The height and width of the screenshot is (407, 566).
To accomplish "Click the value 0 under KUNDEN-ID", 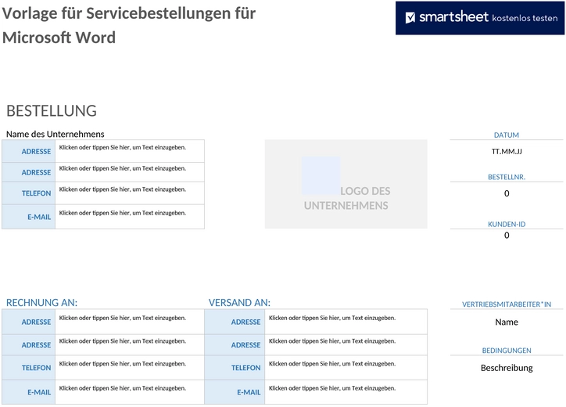I will 507,236.
